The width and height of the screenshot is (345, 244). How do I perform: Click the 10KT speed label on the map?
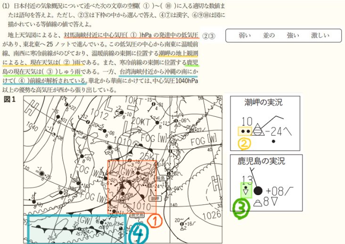coord(133,100)
